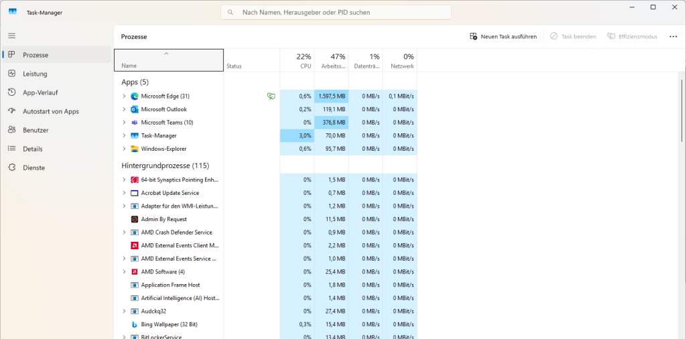Click the Details list icon
The height and width of the screenshot is (339, 686).
12,149
